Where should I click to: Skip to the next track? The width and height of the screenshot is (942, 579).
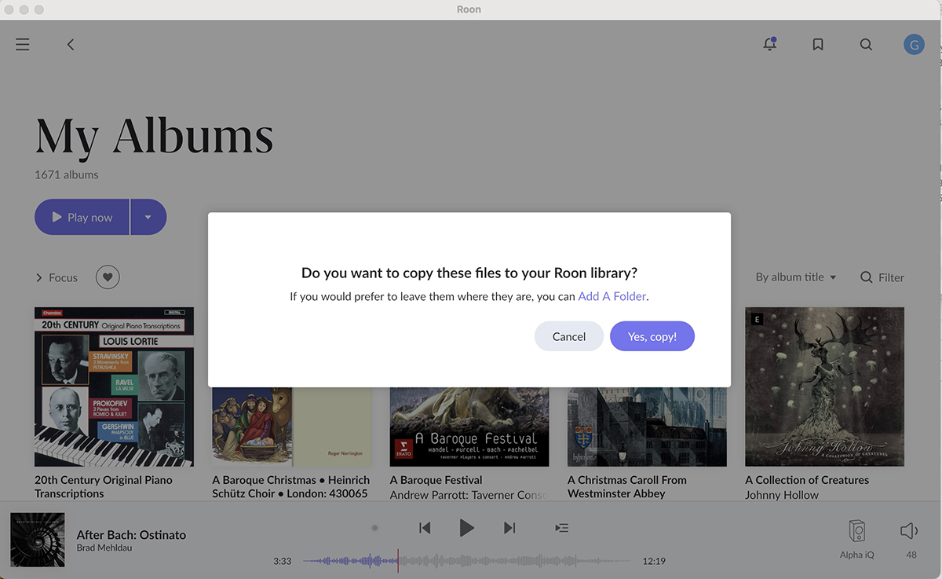(x=509, y=528)
